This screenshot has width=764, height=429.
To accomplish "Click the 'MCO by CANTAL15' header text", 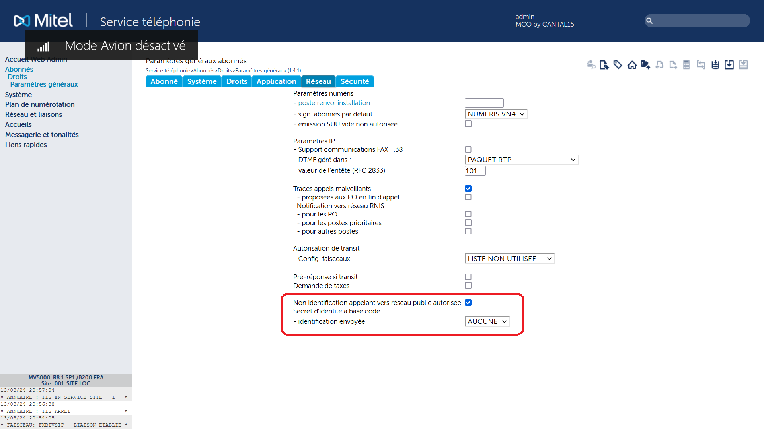I will [545, 24].
